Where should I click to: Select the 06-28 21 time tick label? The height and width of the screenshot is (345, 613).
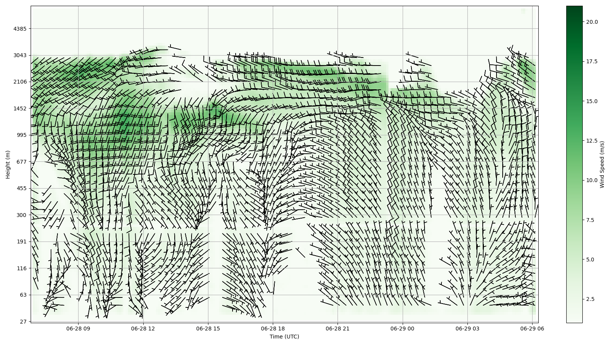tap(338, 329)
